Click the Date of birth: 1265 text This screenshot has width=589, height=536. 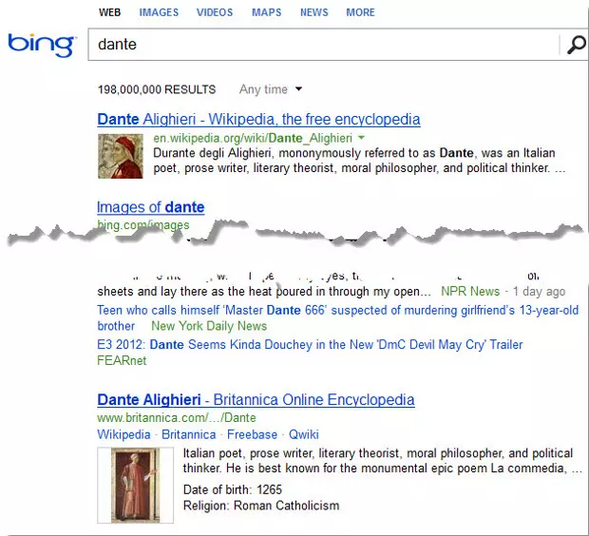click(233, 489)
